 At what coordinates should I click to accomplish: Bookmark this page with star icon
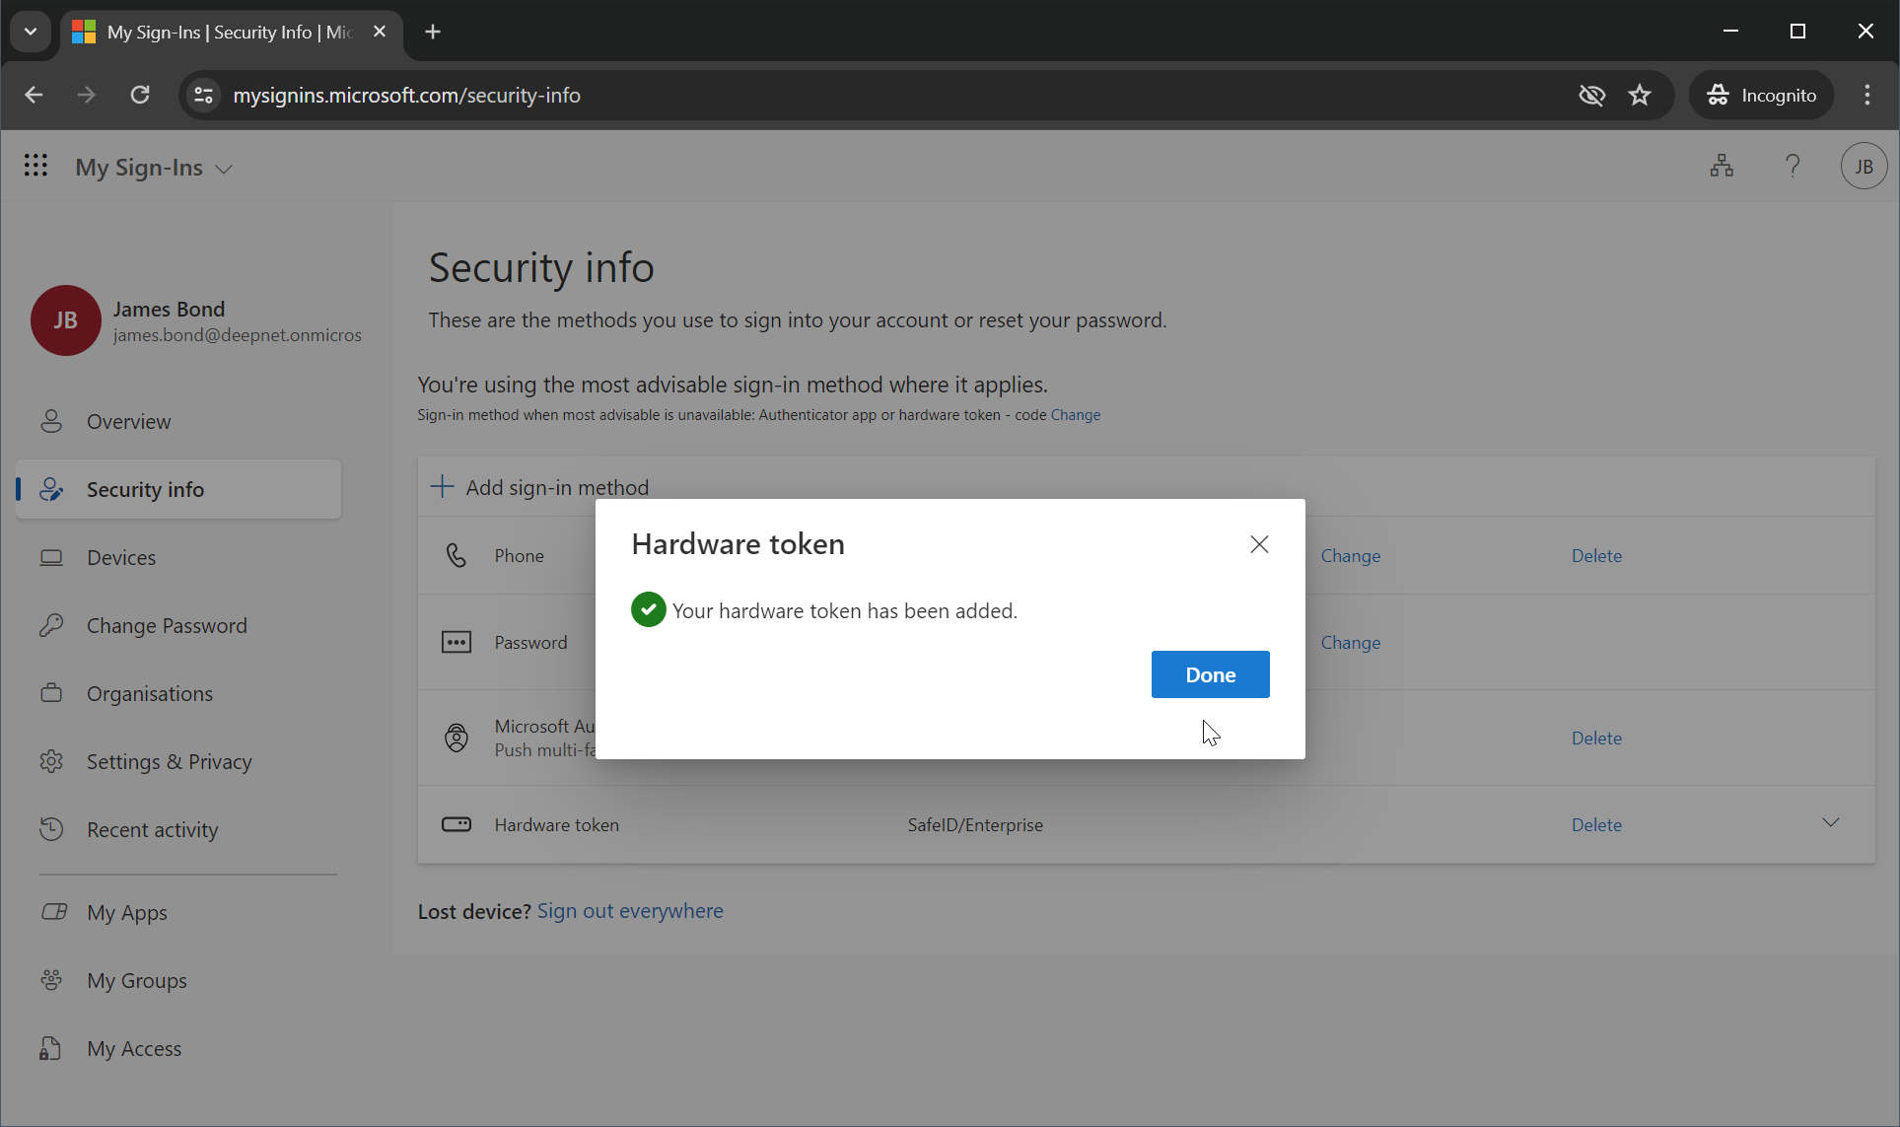(x=1640, y=95)
